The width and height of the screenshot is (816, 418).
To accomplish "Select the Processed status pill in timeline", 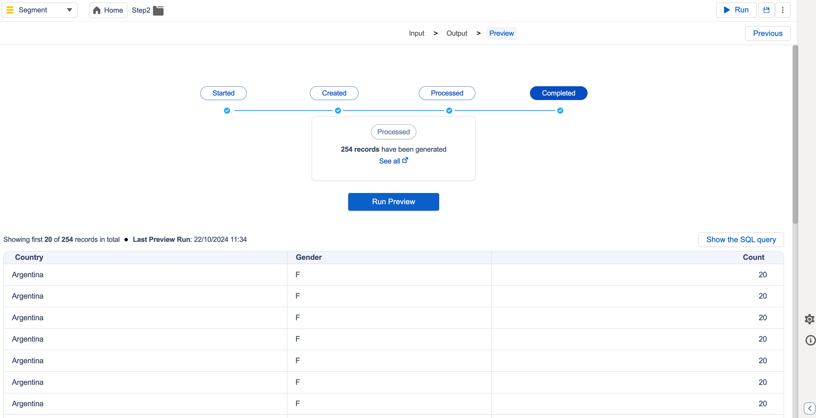I will tap(447, 93).
